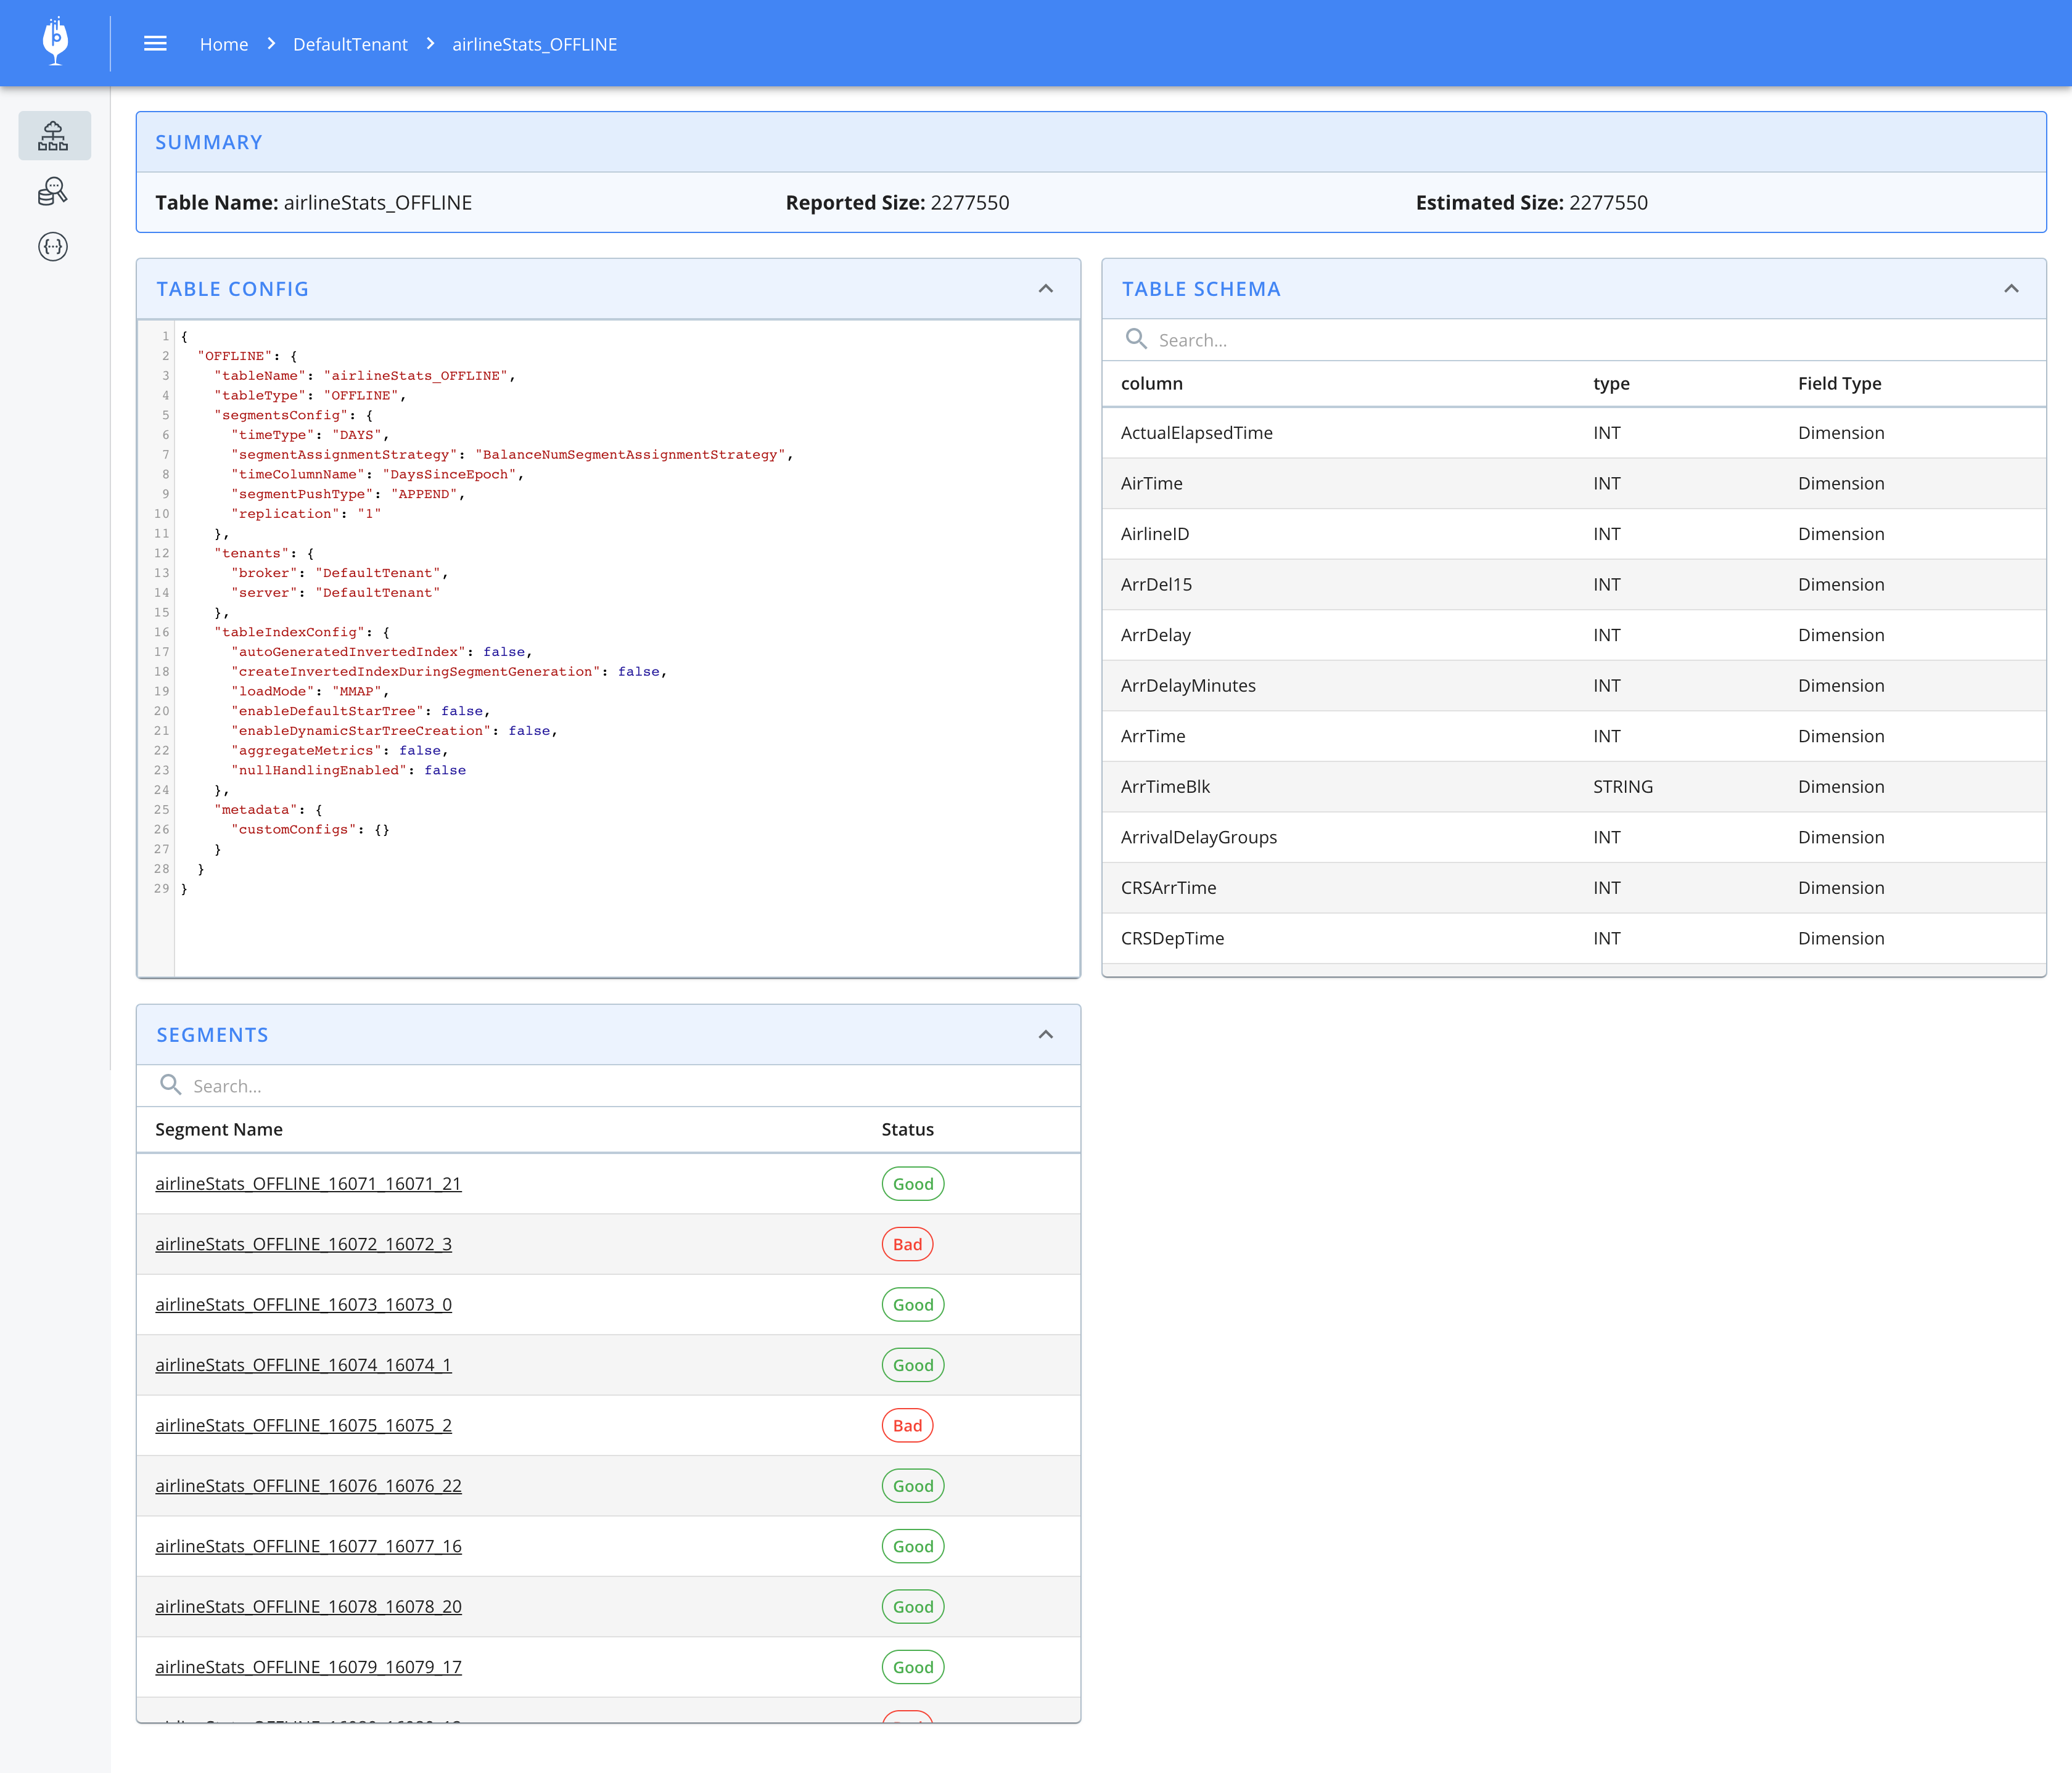
Task: Select the ArrDel15 schema row
Action: (x=1573, y=584)
